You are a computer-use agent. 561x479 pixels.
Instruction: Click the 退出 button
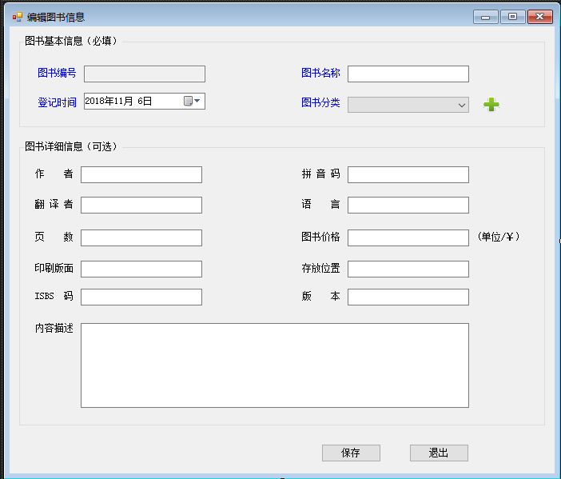click(x=439, y=453)
